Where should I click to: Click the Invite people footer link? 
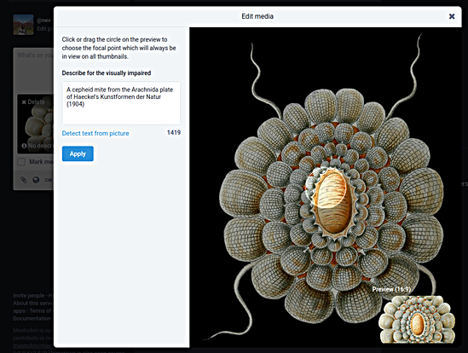coord(29,295)
